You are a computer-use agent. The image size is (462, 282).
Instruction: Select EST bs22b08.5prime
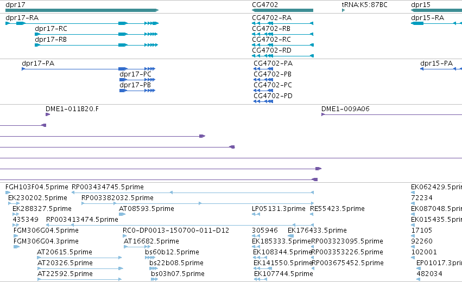coord(154,268)
